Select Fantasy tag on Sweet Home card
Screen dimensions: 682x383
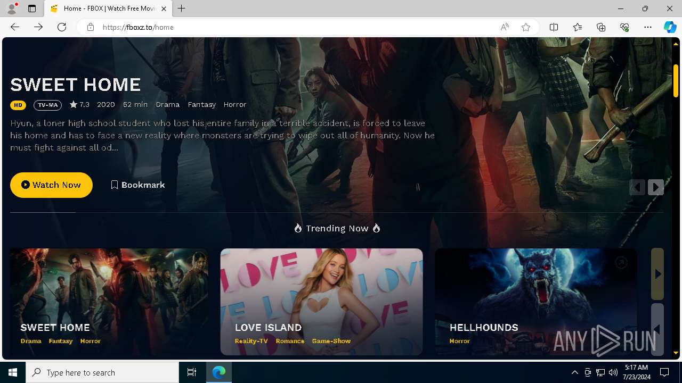pyautogui.click(x=61, y=341)
